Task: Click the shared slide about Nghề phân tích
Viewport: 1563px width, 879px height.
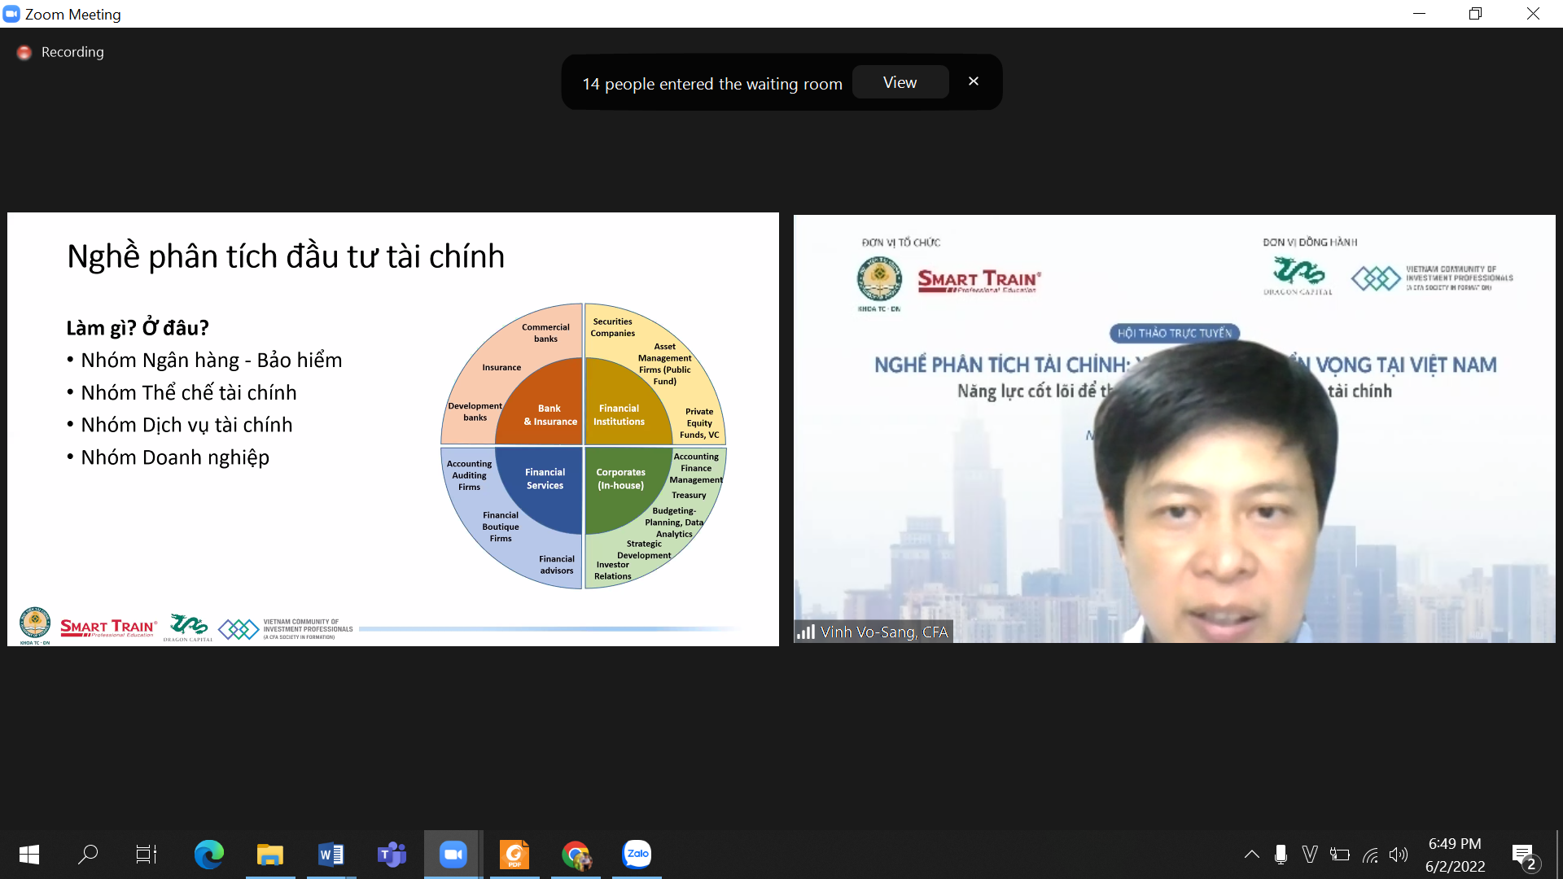Action: click(x=393, y=429)
